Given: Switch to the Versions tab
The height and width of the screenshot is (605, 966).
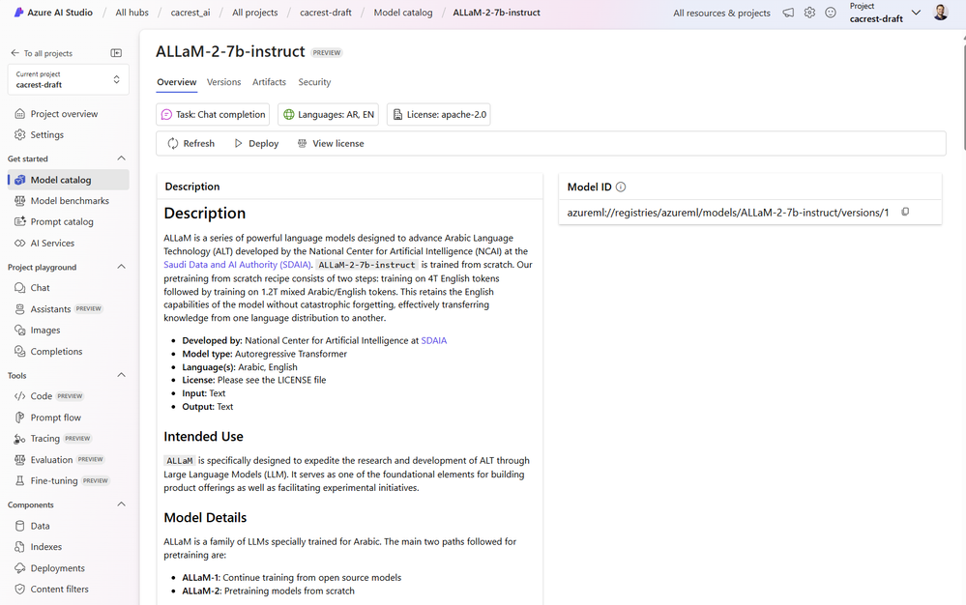Looking at the screenshot, I should 223,82.
